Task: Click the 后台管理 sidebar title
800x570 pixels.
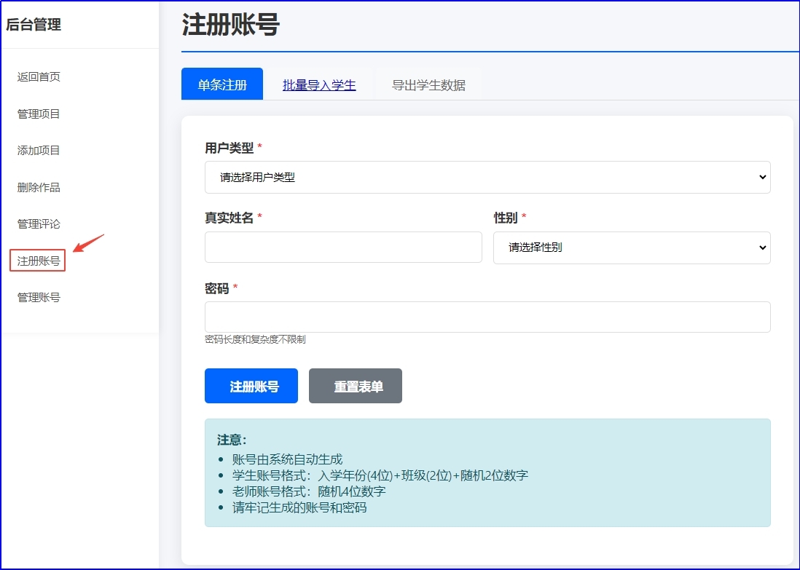Action: pyautogui.click(x=34, y=25)
